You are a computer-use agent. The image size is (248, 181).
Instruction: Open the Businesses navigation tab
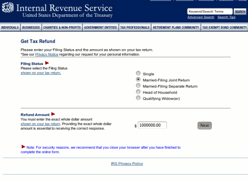click(31, 27)
